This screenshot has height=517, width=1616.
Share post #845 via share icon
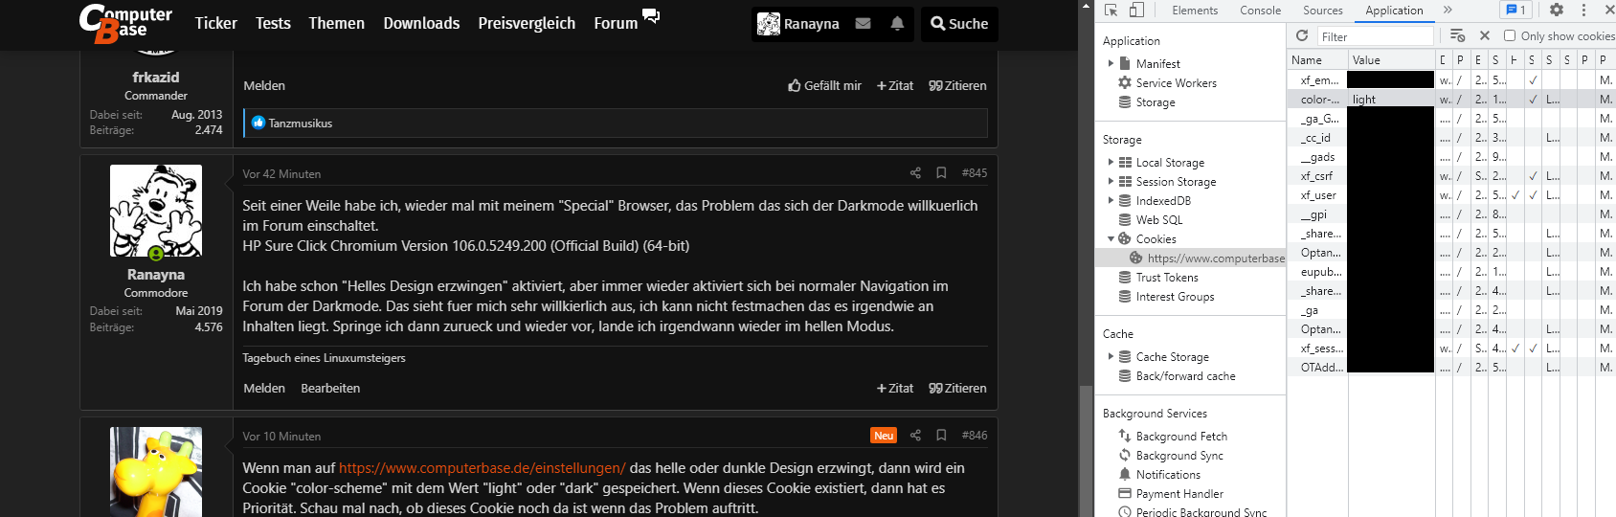coord(915,173)
